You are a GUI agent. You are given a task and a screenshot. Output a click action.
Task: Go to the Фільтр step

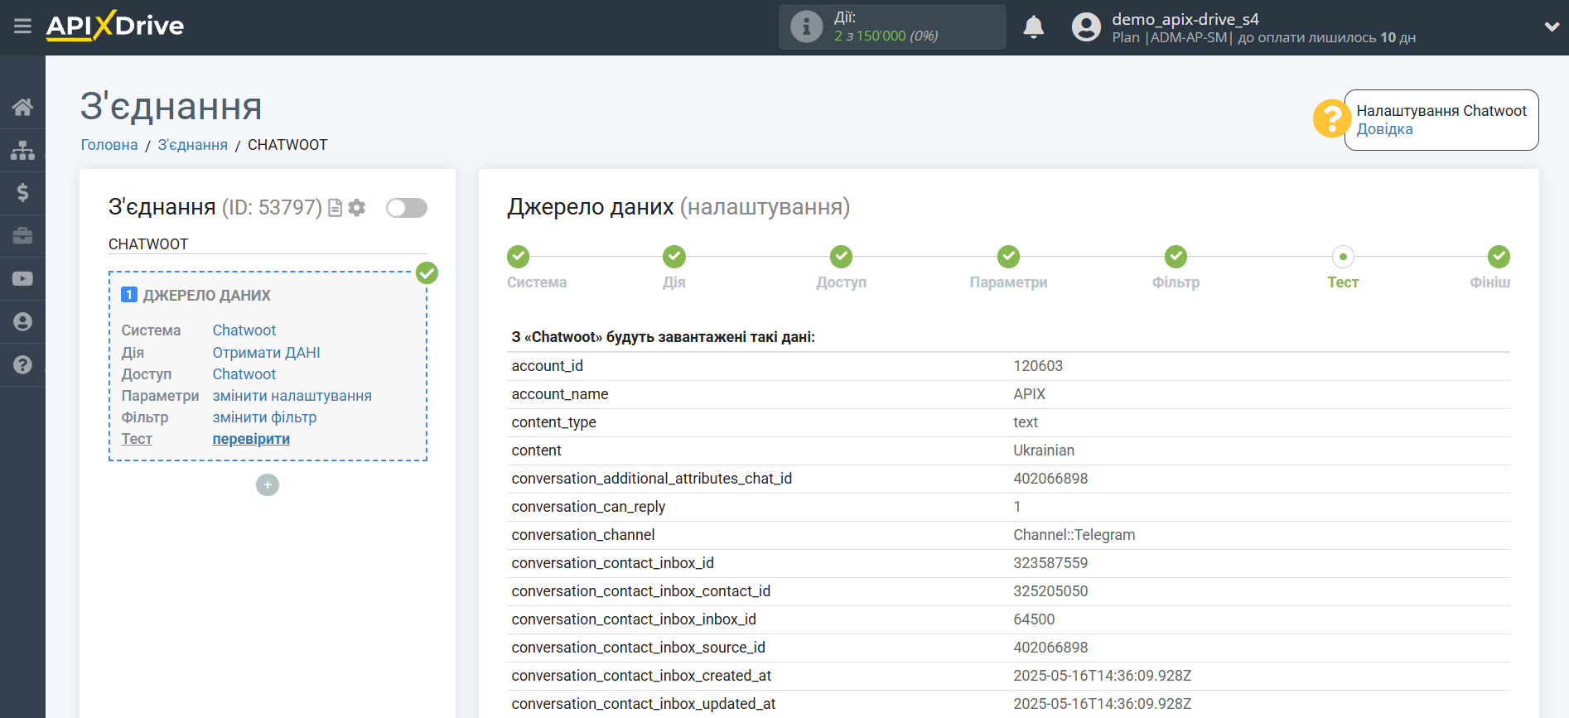(x=1176, y=257)
